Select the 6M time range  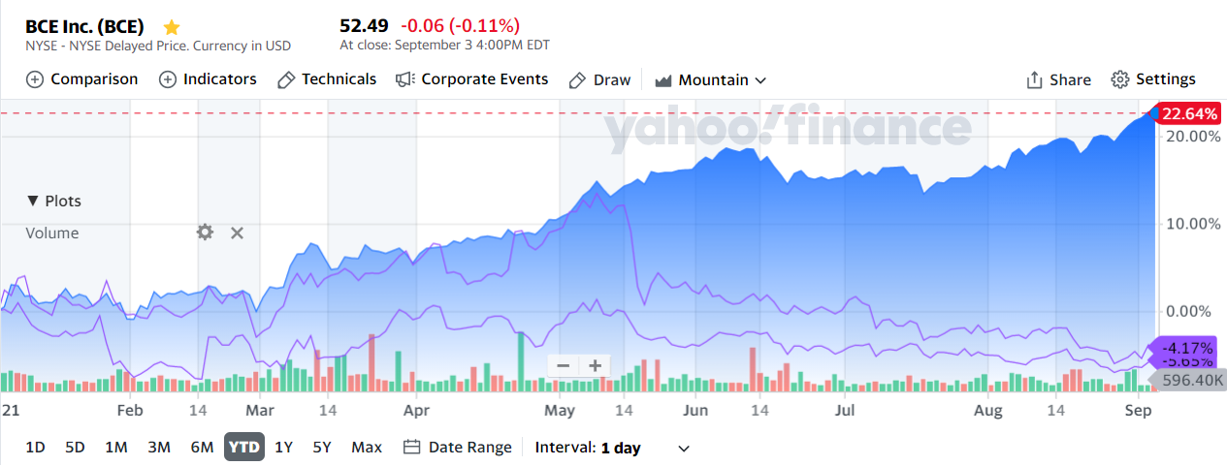tap(202, 448)
